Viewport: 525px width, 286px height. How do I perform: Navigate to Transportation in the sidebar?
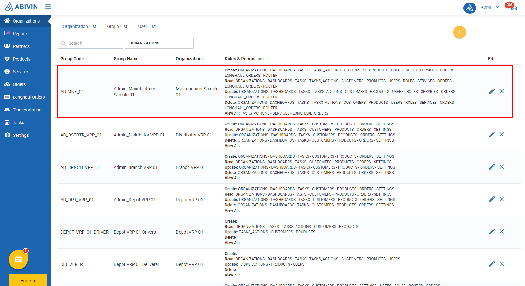(x=26, y=110)
